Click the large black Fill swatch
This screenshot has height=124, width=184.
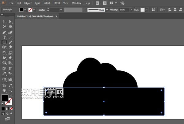[x=5, y=98]
